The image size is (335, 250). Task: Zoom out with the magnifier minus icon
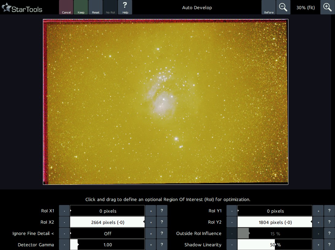click(x=283, y=7)
